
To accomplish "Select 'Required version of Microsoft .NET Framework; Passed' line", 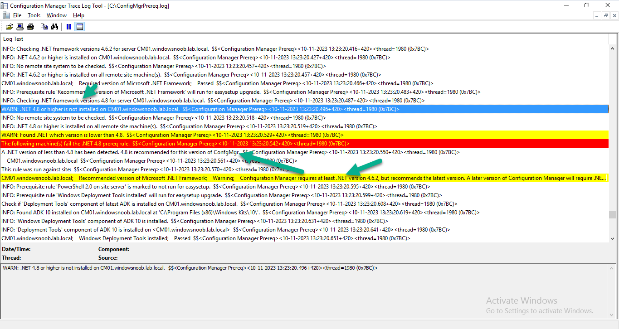I will [x=305, y=83].
